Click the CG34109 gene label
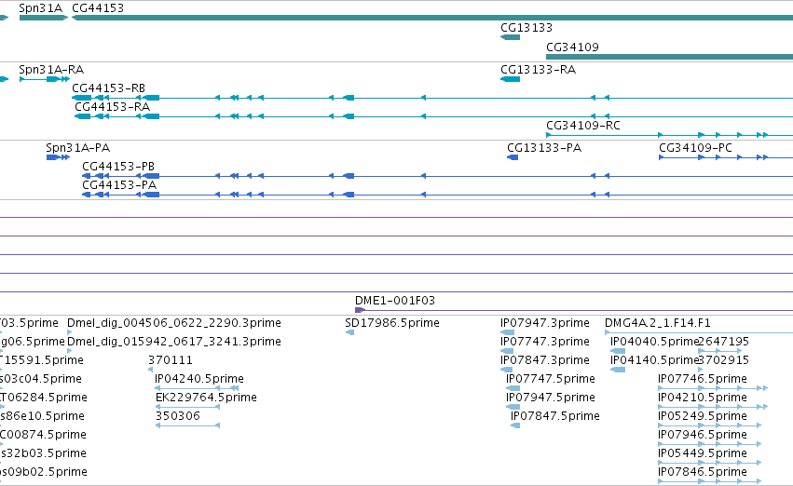The height and width of the screenshot is (486, 793). click(x=572, y=47)
